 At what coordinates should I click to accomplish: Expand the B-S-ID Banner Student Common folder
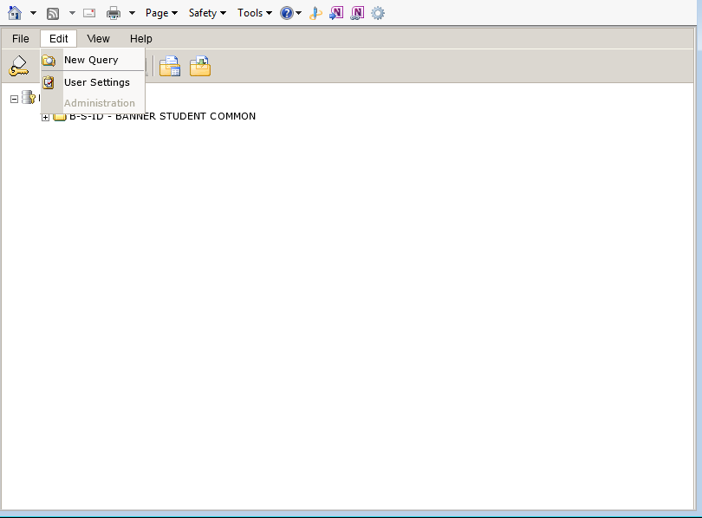45,117
